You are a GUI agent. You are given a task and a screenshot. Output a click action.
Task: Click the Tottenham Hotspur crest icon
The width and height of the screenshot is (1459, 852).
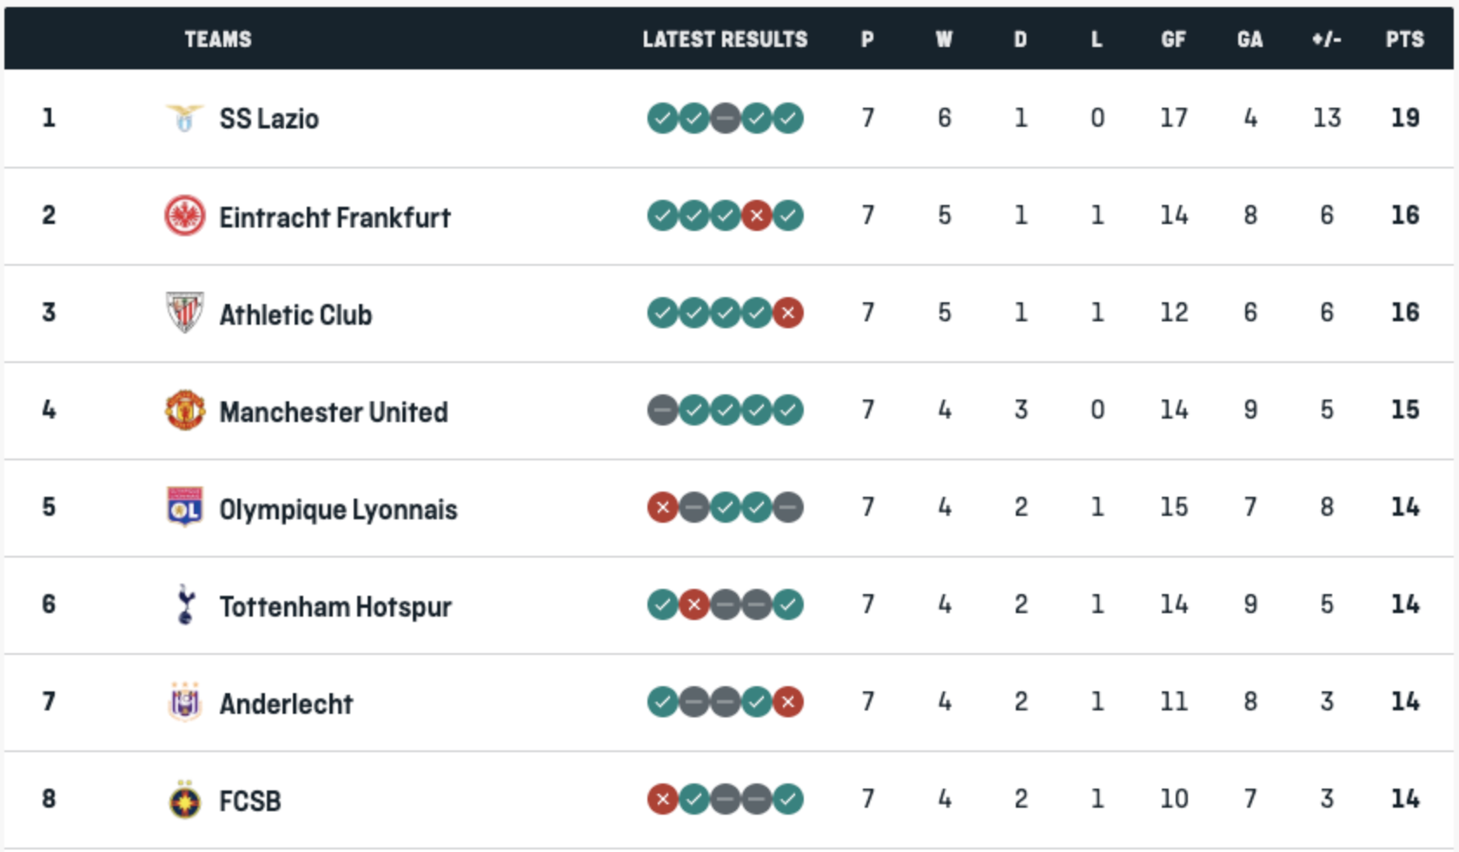pos(184,604)
